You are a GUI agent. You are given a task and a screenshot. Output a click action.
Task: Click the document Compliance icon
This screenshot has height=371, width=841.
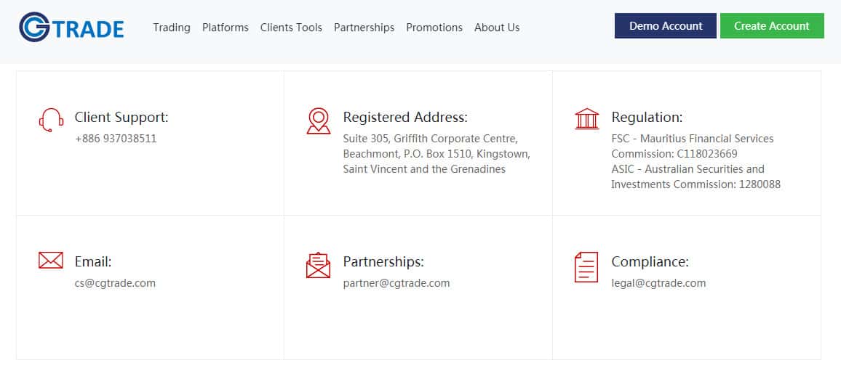coord(586,267)
